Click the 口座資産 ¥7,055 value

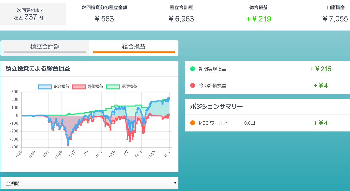(x=335, y=19)
